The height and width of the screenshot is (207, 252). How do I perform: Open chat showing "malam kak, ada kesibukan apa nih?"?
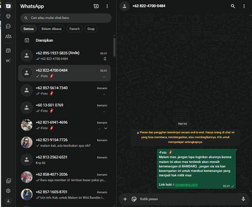65,143
